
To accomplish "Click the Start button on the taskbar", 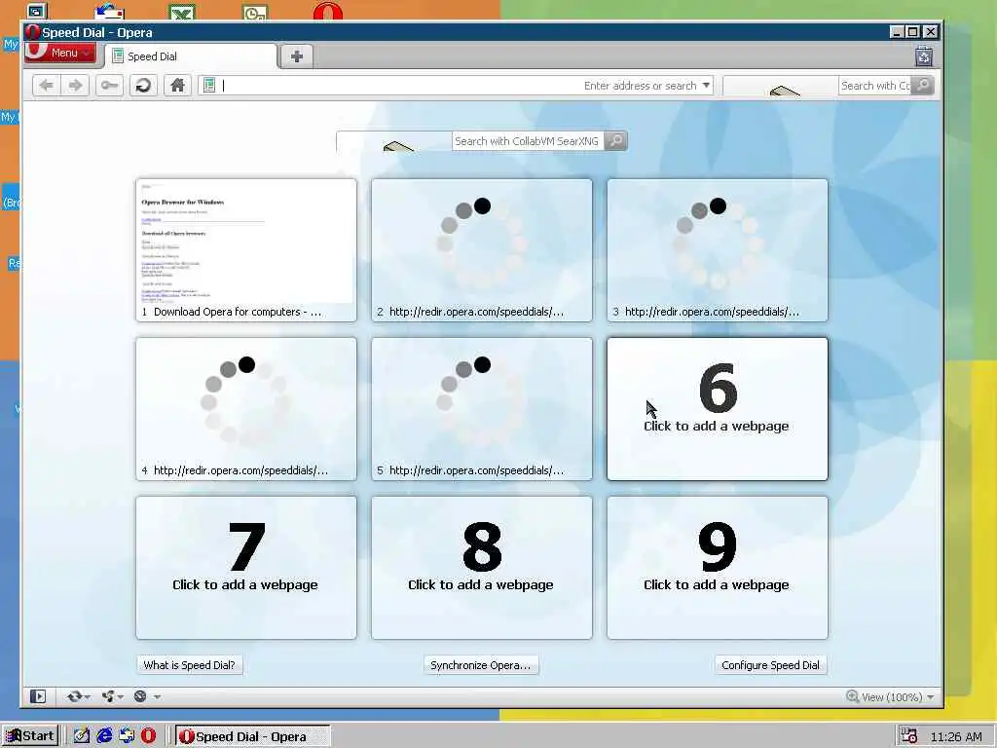I will click(30, 736).
